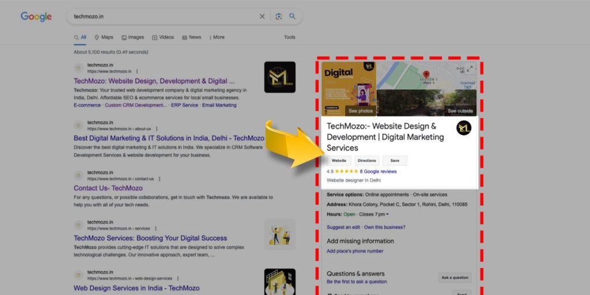
Task: Click the Google logo
Action: click(x=36, y=17)
